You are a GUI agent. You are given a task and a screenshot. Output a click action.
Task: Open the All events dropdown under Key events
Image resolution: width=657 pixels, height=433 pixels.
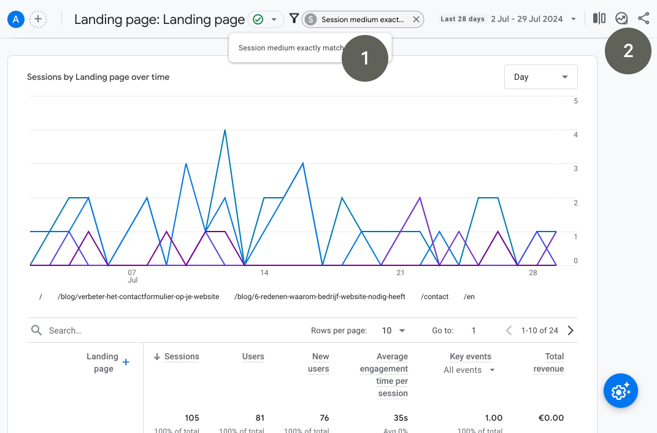click(x=469, y=370)
